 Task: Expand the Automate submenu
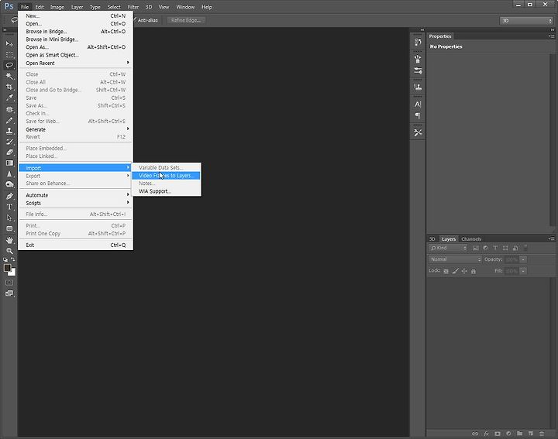75,195
